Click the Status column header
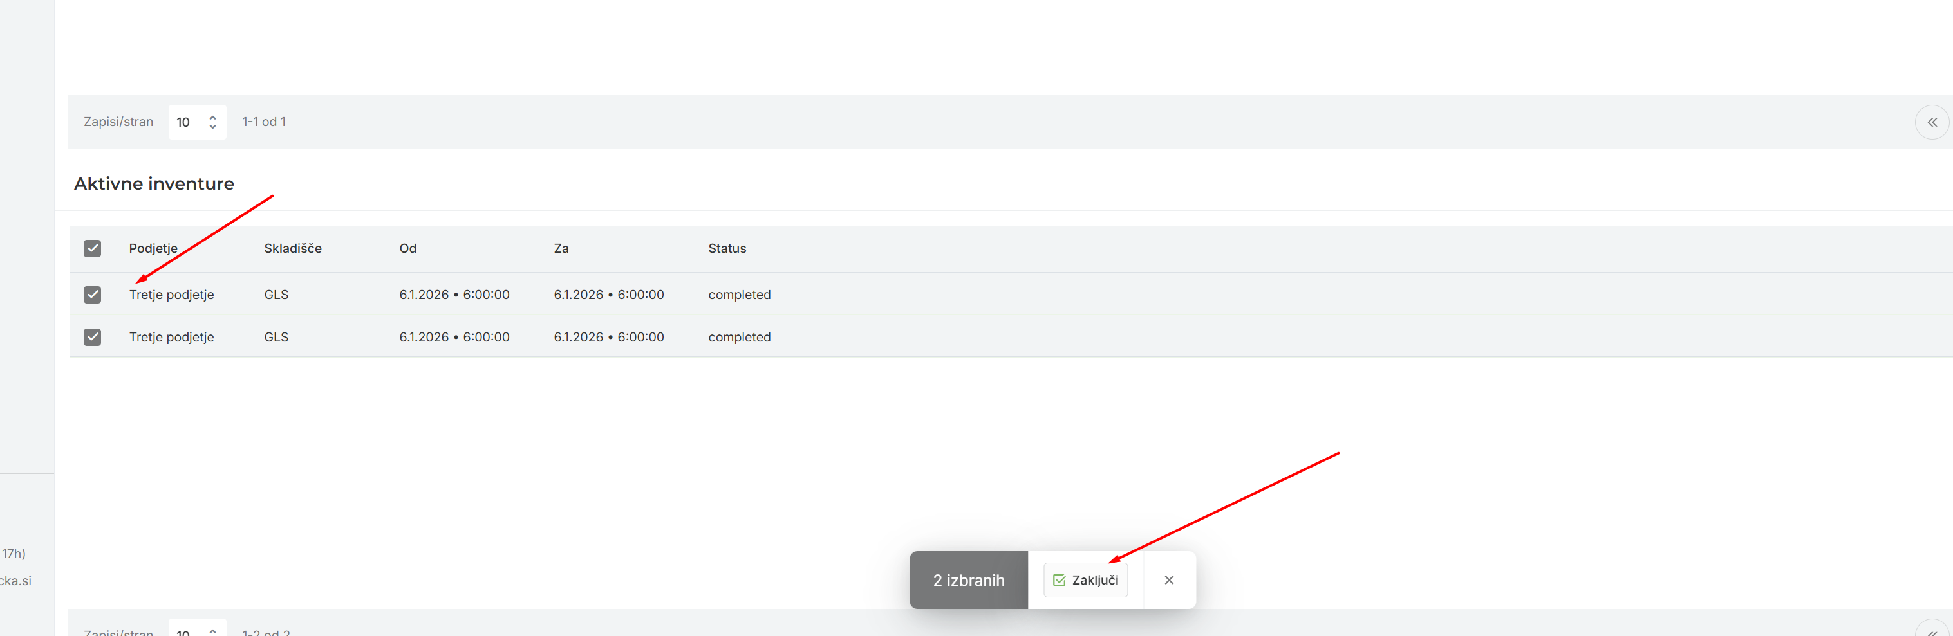1953x636 pixels. pos(726,248)
